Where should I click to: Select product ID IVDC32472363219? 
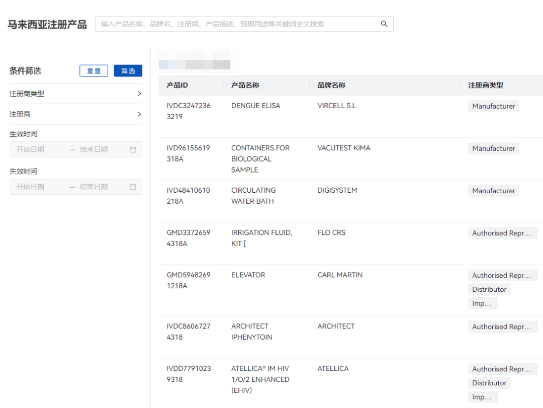[189, 111]
